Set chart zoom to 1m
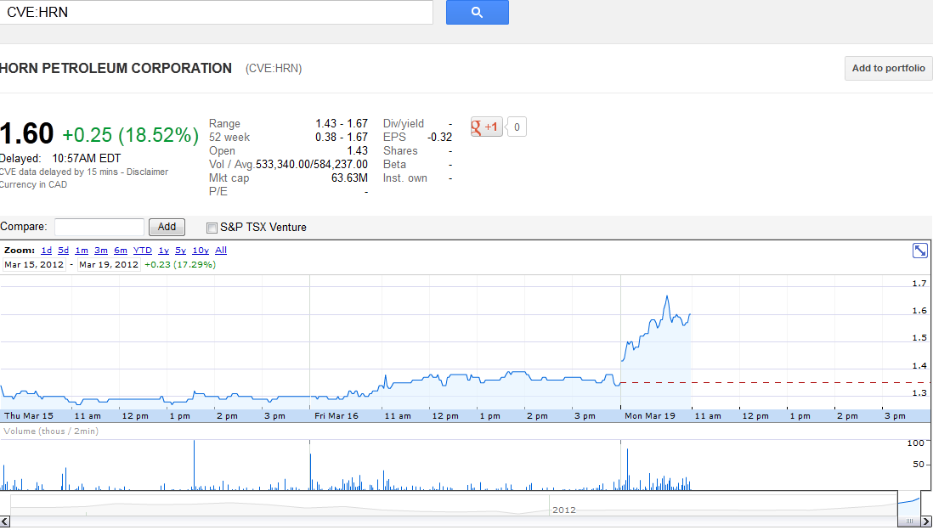The image size is (933, 530). [82, 251]
